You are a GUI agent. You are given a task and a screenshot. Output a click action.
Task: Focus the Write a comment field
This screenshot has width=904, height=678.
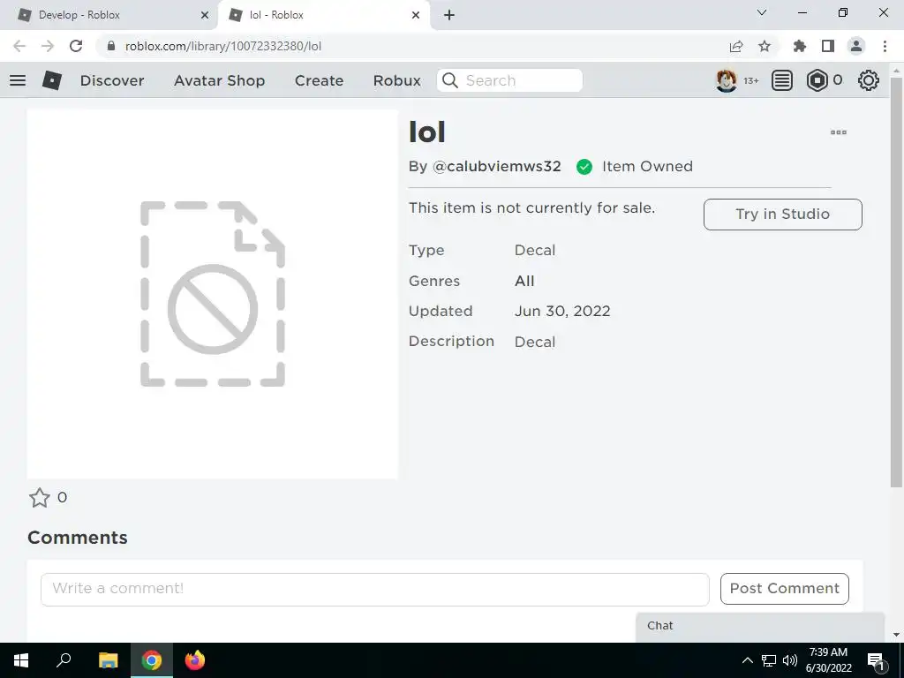374,589
